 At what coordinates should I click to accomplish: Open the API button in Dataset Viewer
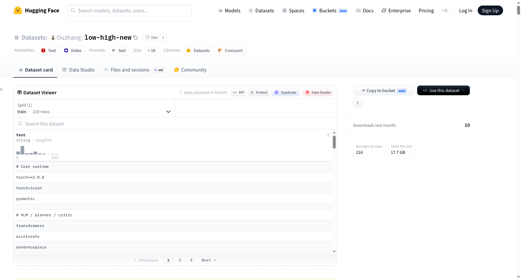click(238, 92)
